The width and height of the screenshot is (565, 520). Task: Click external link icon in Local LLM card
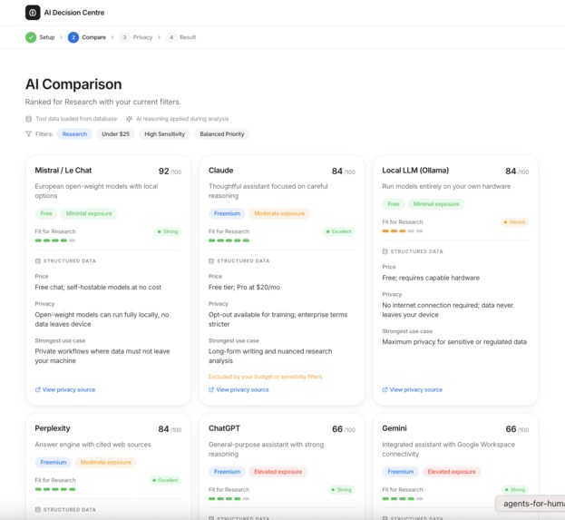[385, 390]
